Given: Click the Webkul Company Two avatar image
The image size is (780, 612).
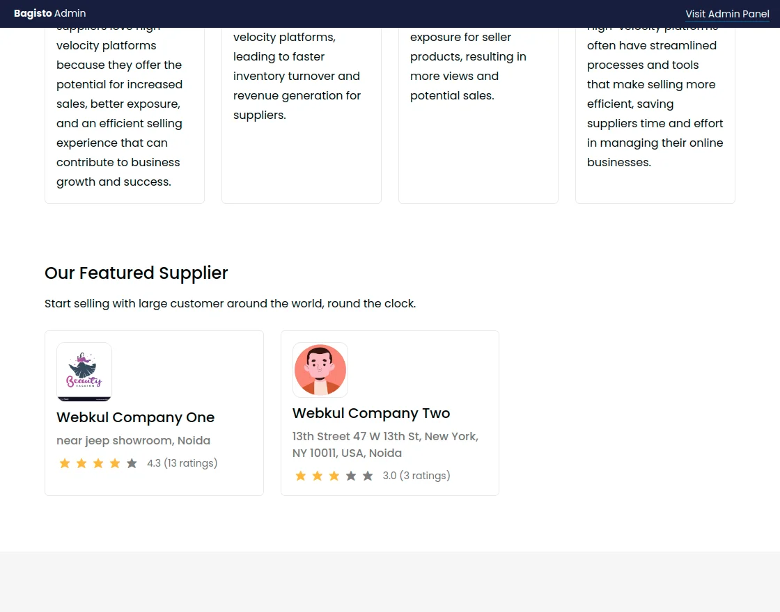Looking at the screenshot, I should pyautogui.click(x=320, y=369).
